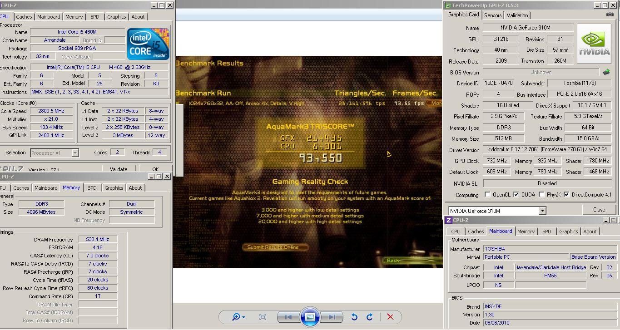Screen dimensions: 620x330
Task: Go to previous image in photo viewer
Action: pos(288,317)
